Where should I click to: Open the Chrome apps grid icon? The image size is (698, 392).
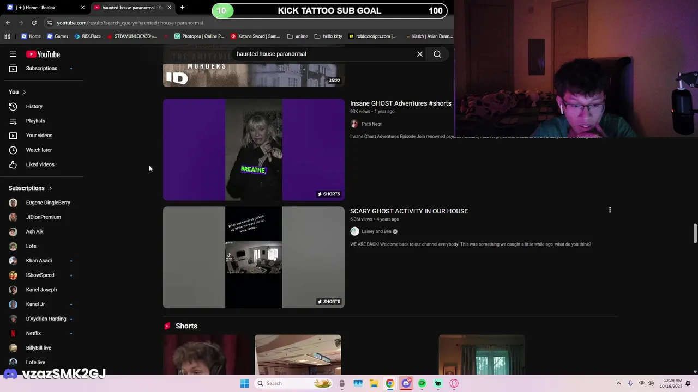[x=7, y=36]
